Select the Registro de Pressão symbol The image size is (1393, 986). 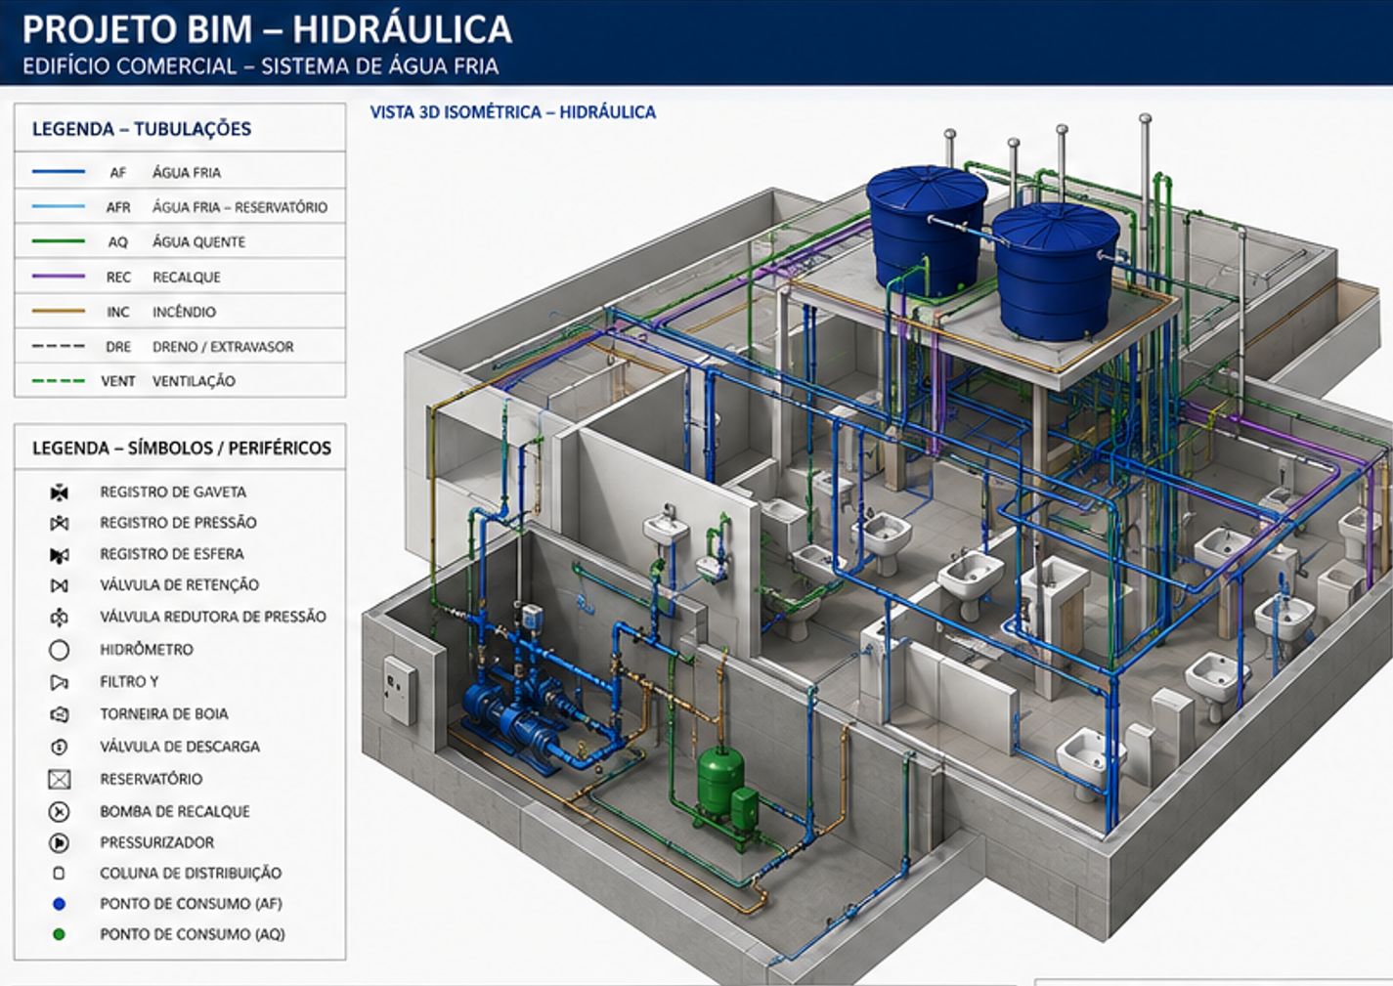point(60,524)
